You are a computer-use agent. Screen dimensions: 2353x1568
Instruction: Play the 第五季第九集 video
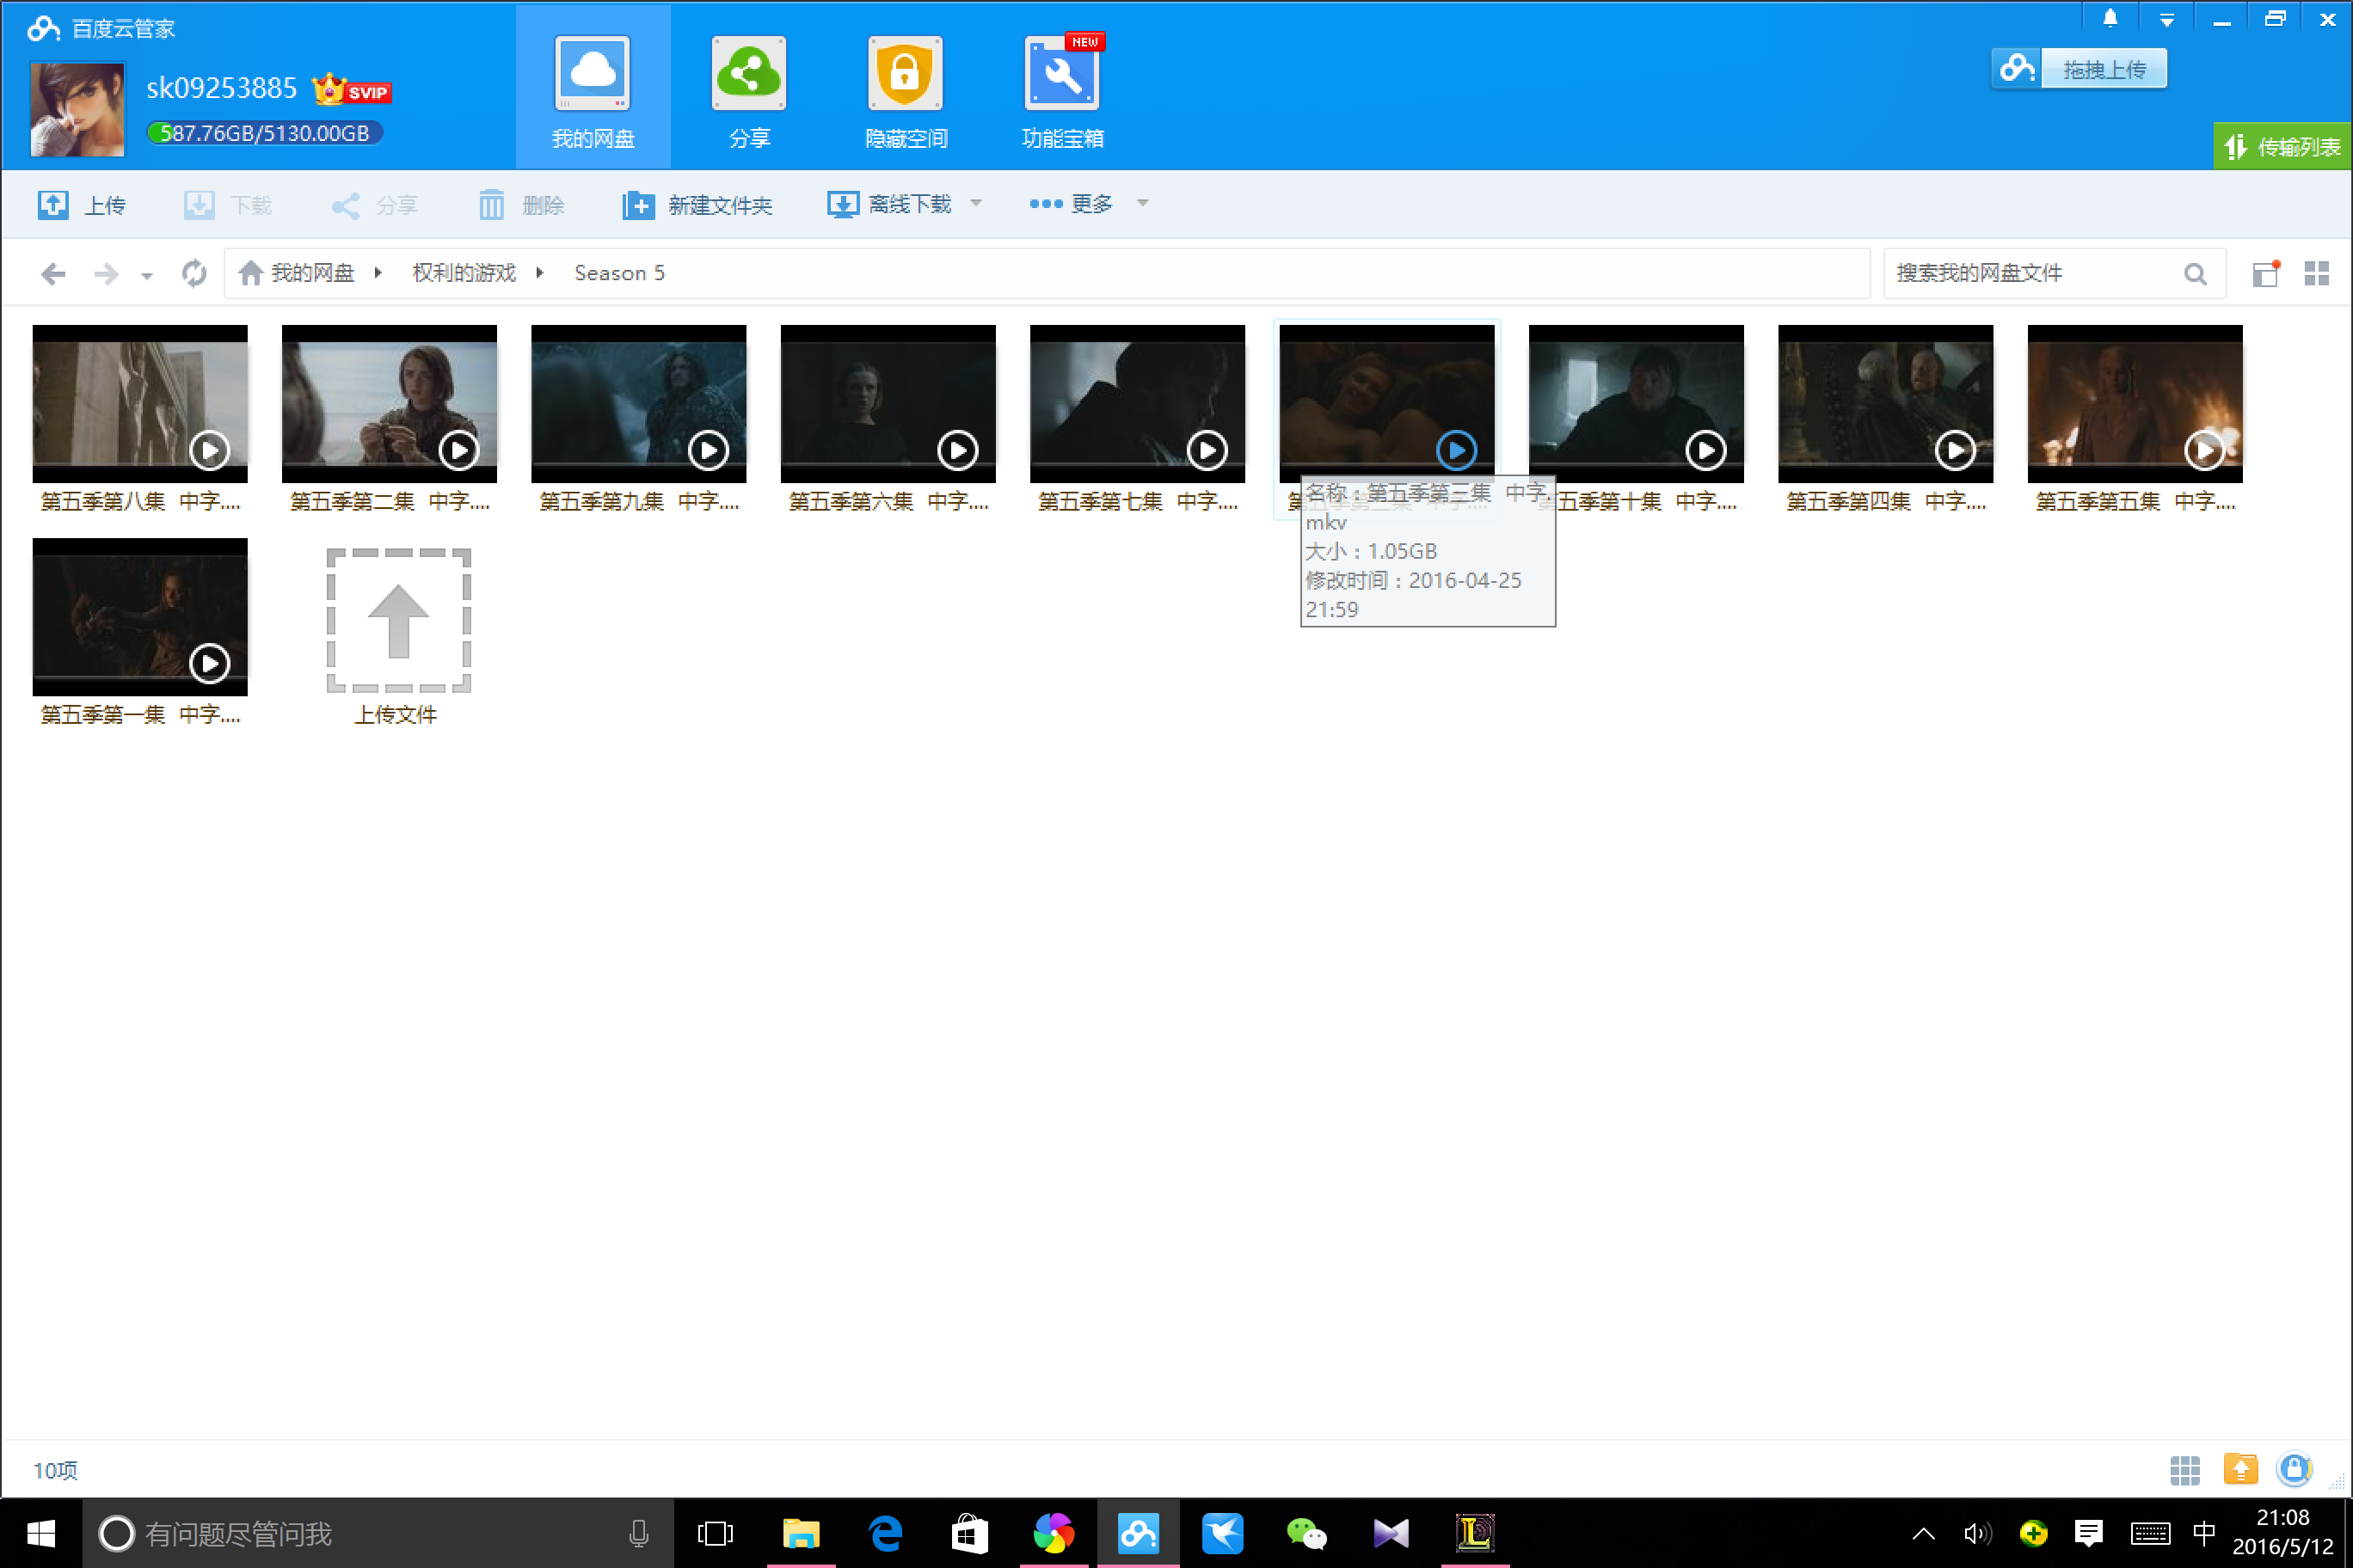(x=709, y=450)
